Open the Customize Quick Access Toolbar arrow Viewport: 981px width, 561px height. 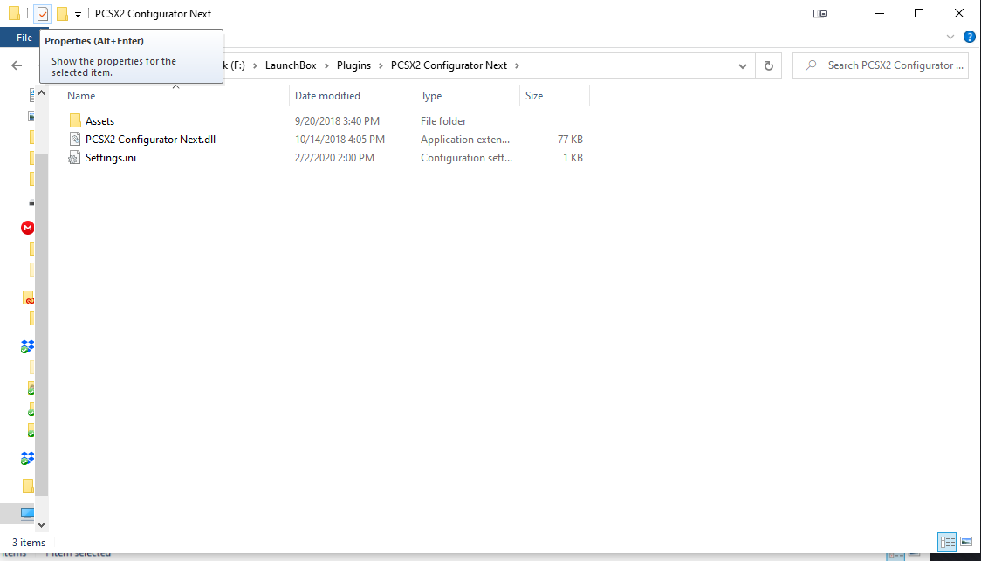click(x=79, y=14)
